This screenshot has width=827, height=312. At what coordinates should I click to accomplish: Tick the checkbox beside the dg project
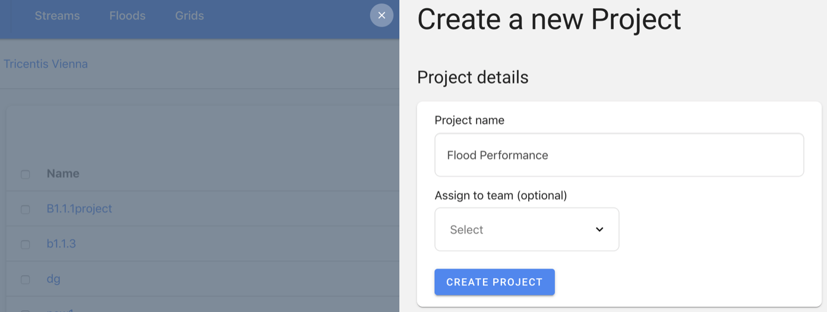click(26, 279)
